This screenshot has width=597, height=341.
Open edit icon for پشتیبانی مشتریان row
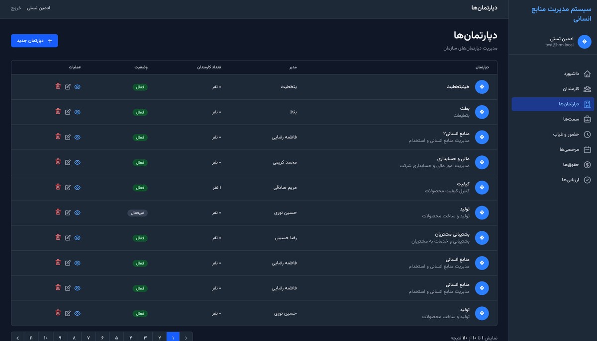tap(68, 238)
